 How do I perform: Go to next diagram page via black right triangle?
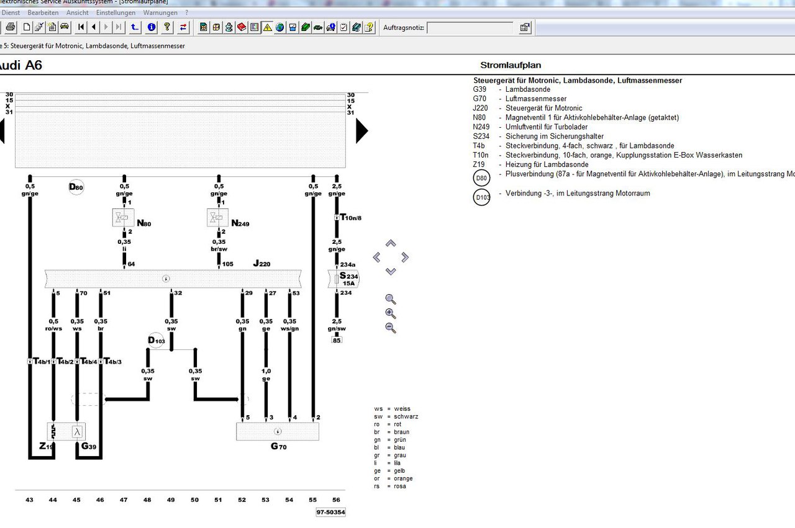[x=361, y=131]
